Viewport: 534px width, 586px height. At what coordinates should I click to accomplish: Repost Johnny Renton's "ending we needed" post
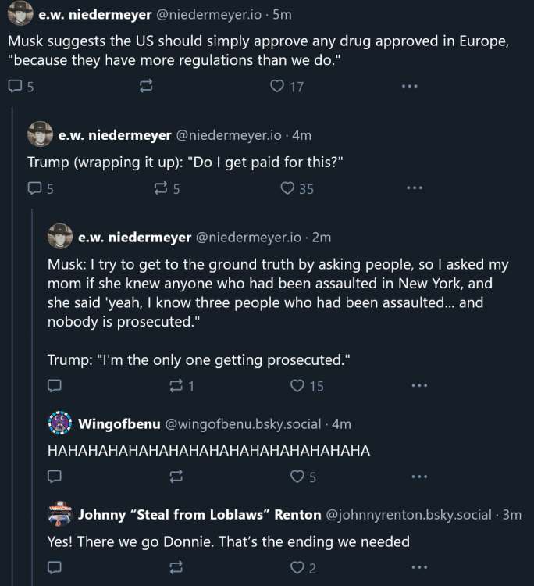(176, 567)
